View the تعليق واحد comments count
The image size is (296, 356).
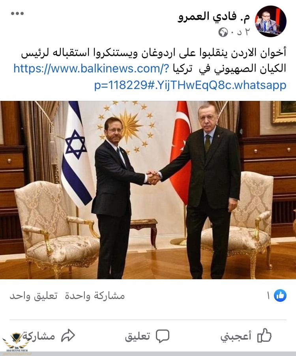[x=34, y=295]
